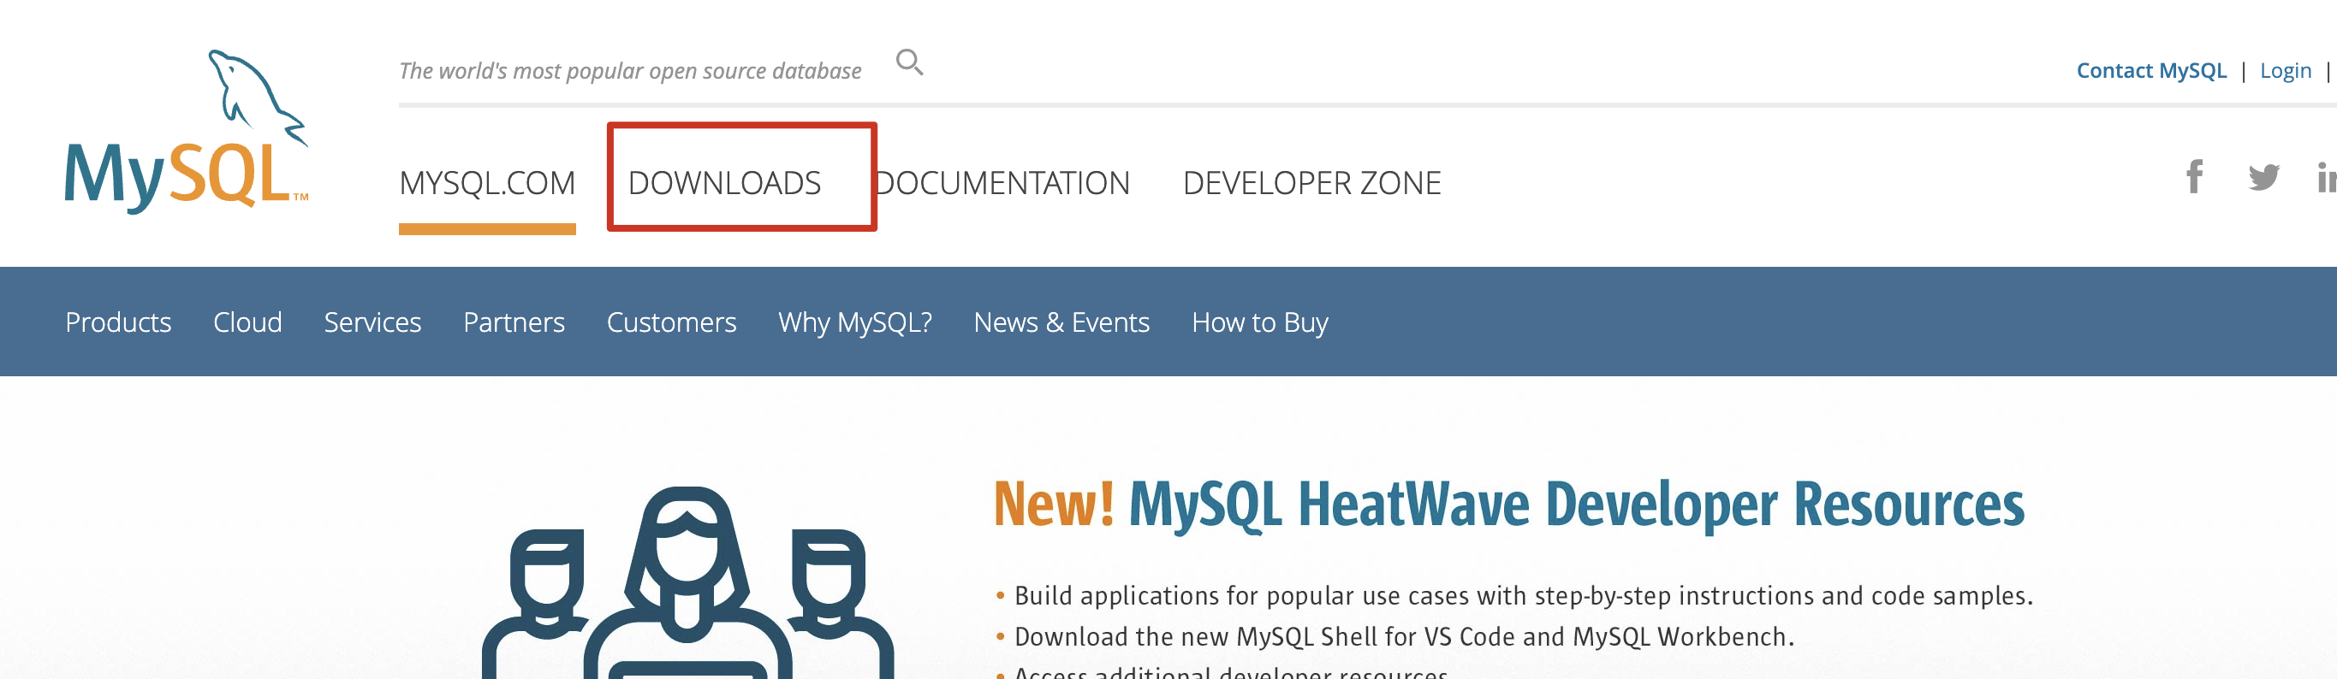The image size is (2337, 679).
Task: Click the Login link
Action: click(x=2285, y=71)
